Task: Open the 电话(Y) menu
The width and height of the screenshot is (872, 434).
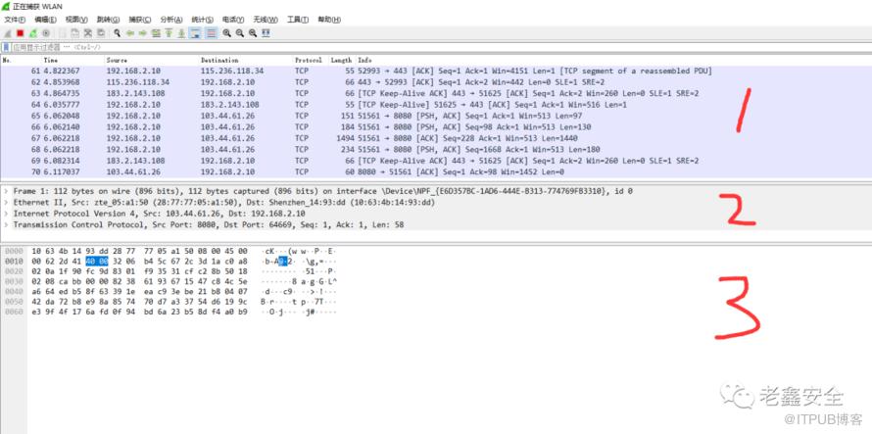Action: pos(233,20)
